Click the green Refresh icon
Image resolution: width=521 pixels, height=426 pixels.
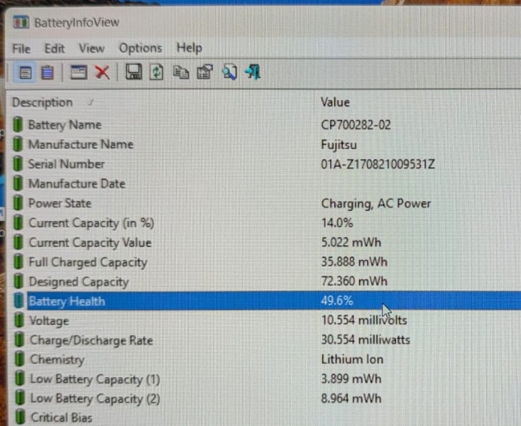click(157, 72)
